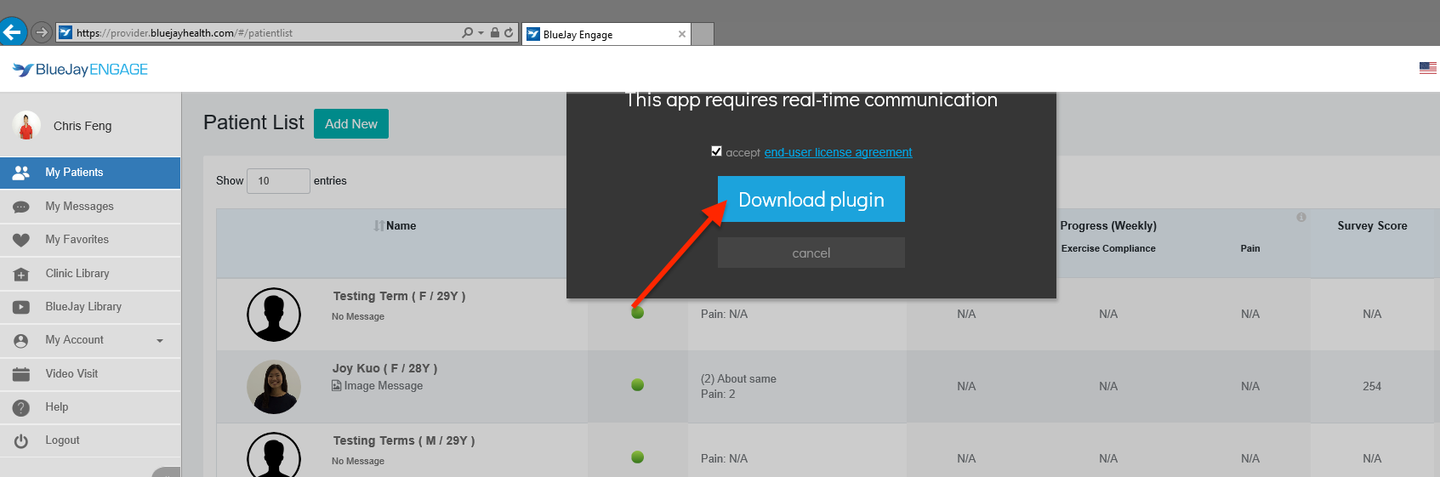Open patient Joy Kuo ( F / 28Y )
1440x477 pixels.
(x=384, y=368)
